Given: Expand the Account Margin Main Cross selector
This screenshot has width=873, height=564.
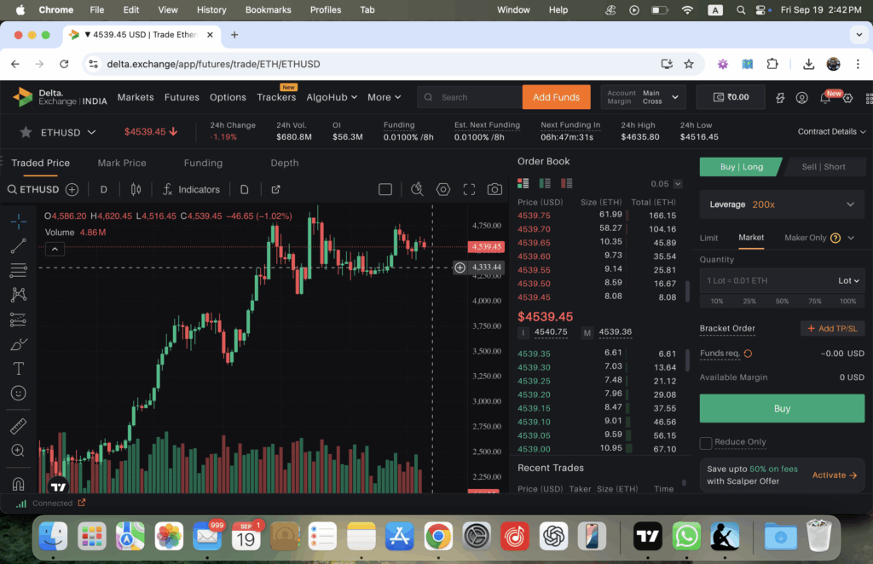Looking at the screenshot, I should [643, 97].
